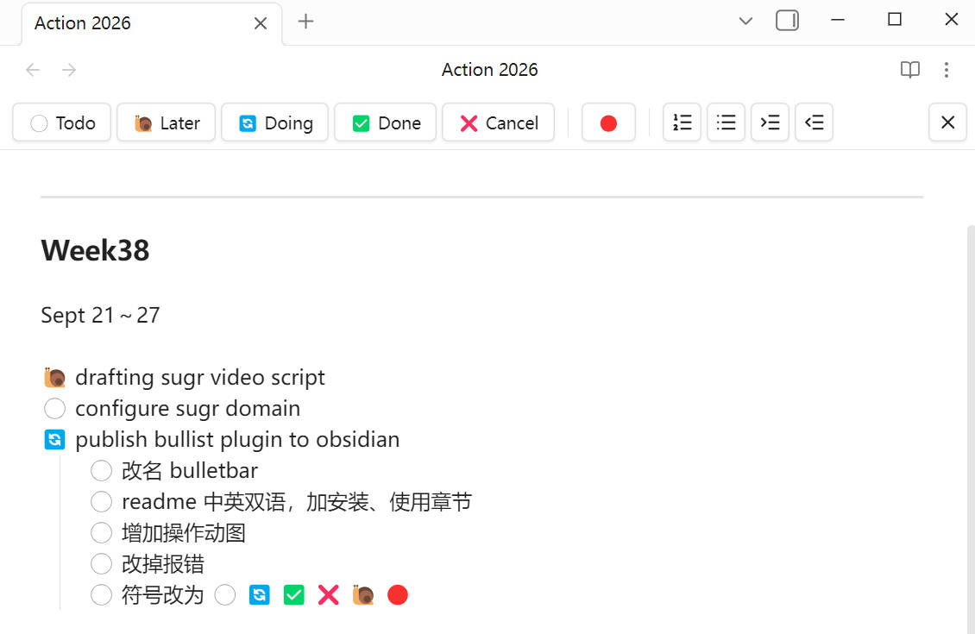Viewport: 975px width, 634px height.
Task: Click the empty circle symbol after 符号改为
Action: (225, 595)
